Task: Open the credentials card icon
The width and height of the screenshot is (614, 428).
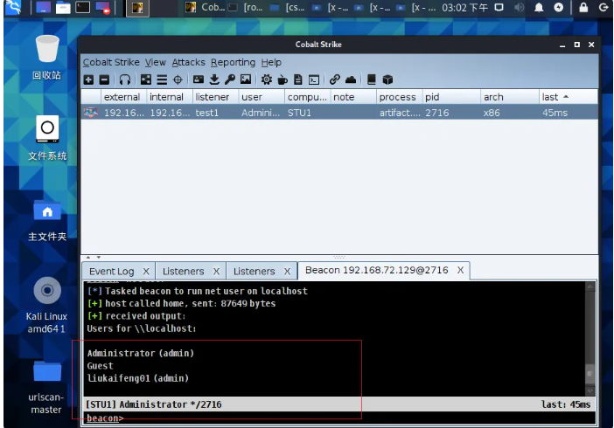Action: [x=199, y=79]
